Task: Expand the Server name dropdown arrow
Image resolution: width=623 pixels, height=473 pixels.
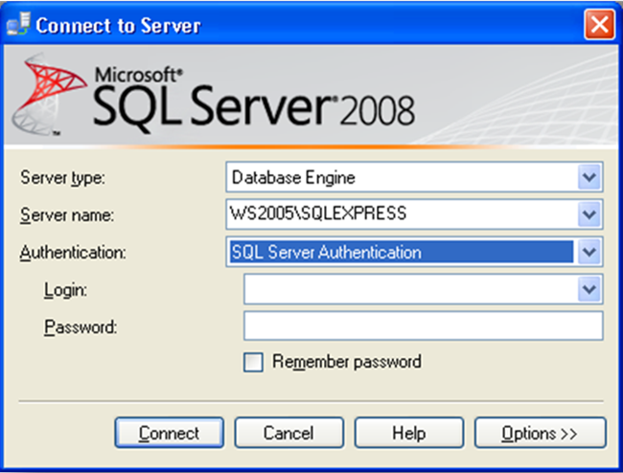Action: click(x=589, y=214)
